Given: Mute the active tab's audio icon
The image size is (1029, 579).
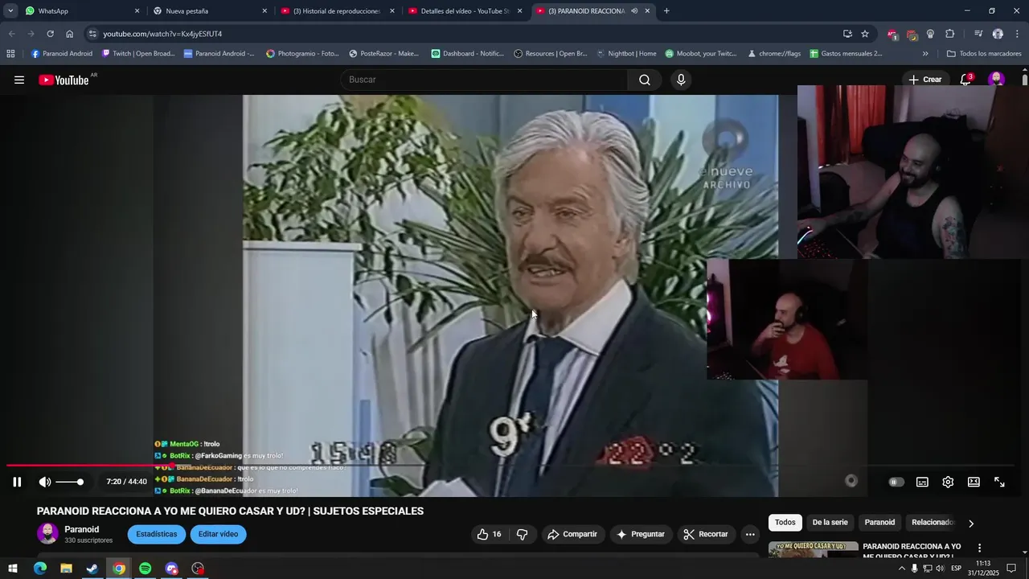Looking at the screenshot, I should tap(634, 11).
